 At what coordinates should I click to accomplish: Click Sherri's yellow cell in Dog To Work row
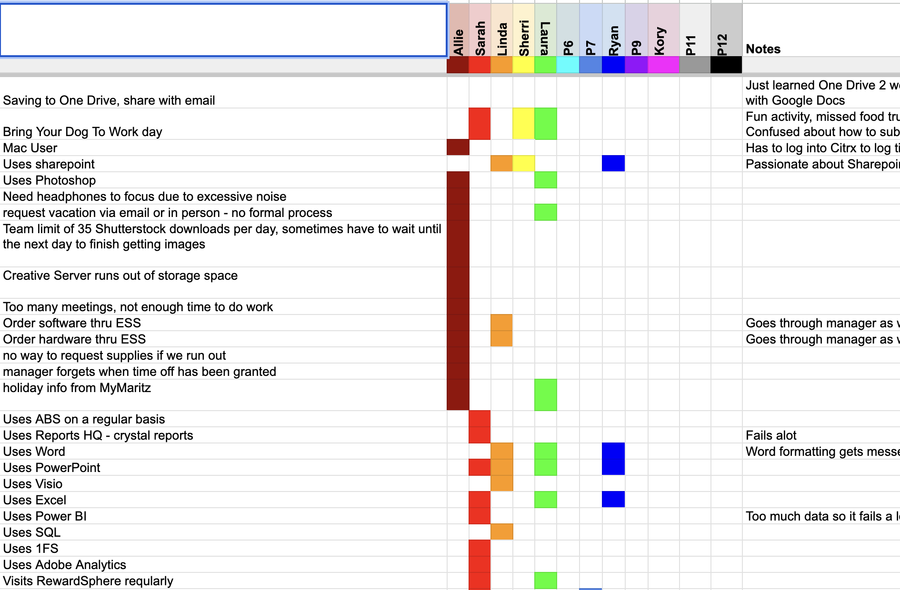coord(524,124)
